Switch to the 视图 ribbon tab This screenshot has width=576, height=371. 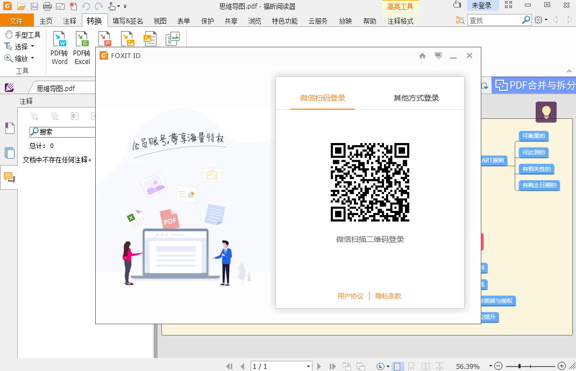point(159,21)
